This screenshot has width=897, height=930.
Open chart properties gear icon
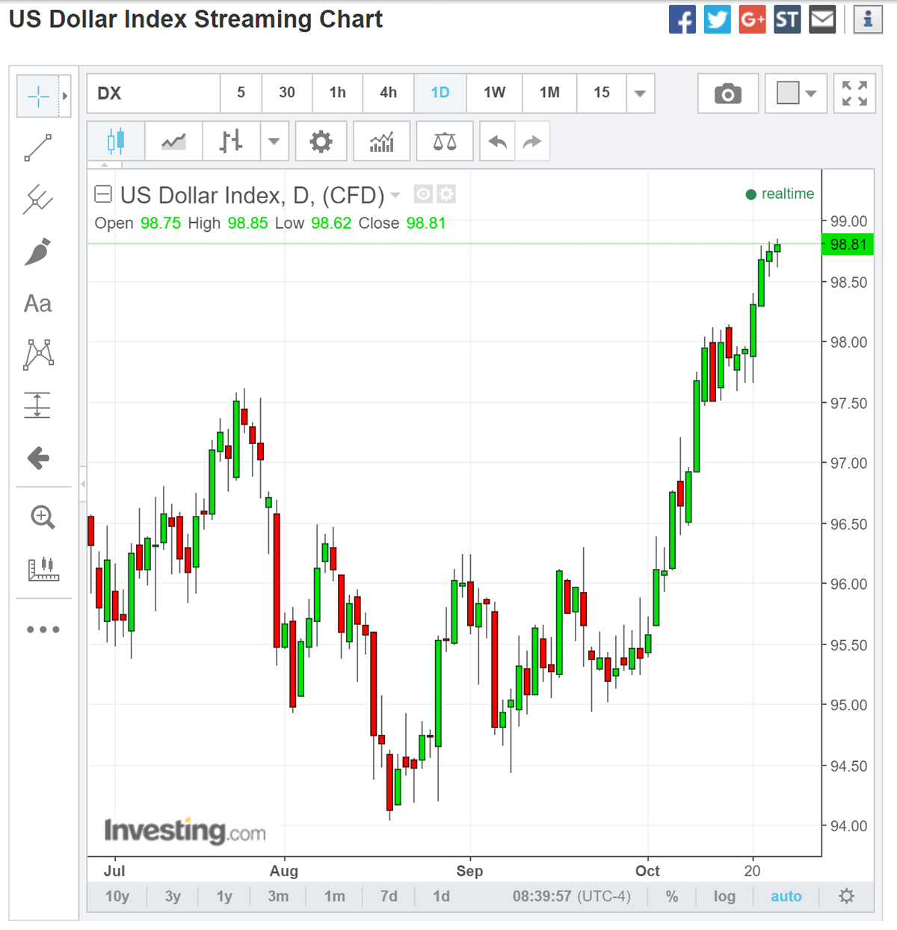(x=321, y=141)
